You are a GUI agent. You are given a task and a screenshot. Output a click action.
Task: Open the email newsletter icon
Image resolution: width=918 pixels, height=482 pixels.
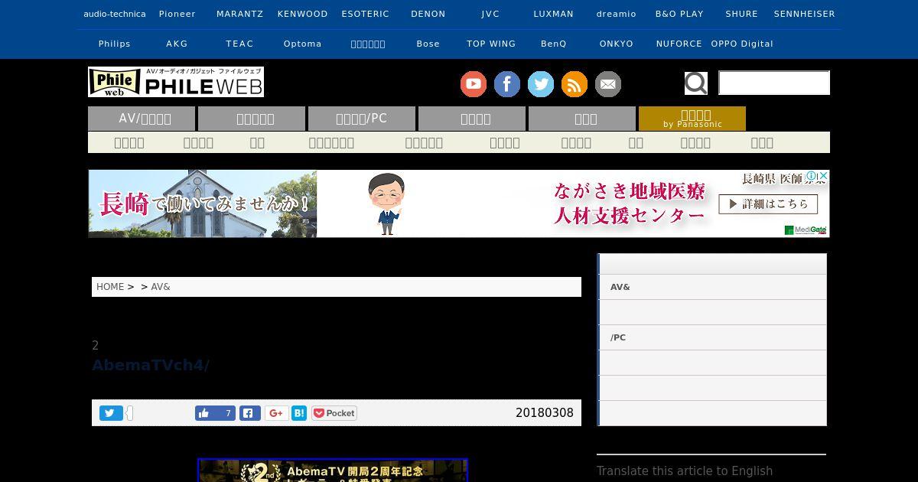click(x=608, y=84)
